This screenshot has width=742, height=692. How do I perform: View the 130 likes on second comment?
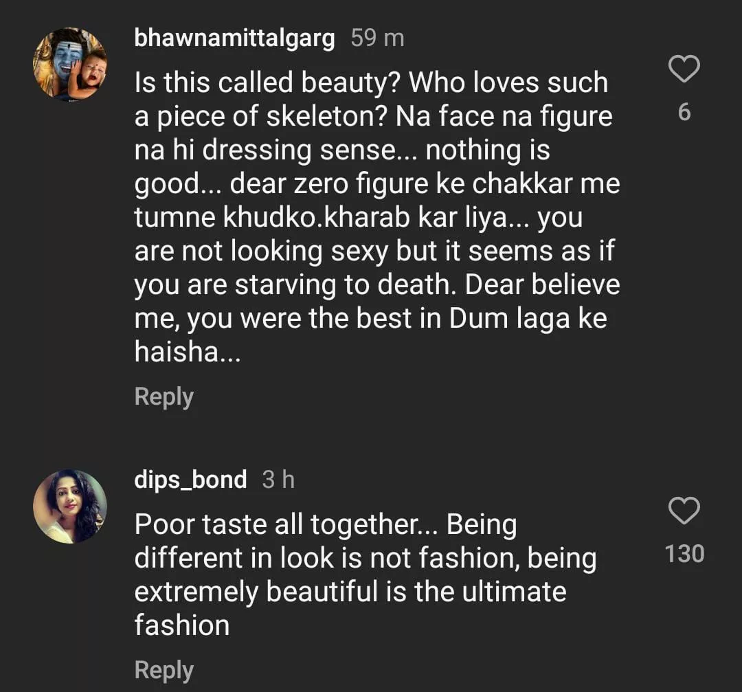684,553
